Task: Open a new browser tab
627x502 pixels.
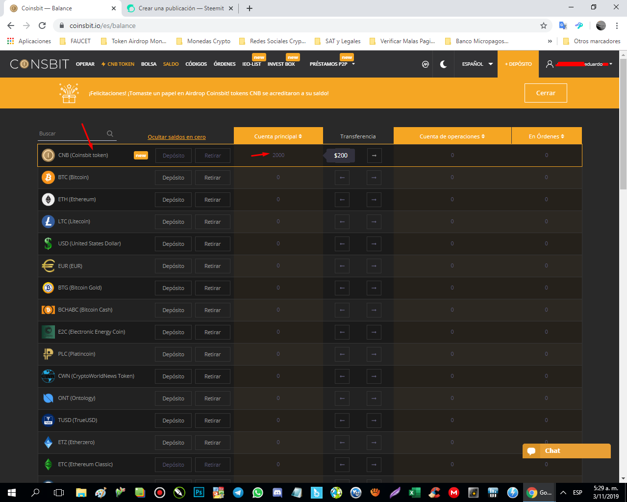Action: click(x=250, y=8)
